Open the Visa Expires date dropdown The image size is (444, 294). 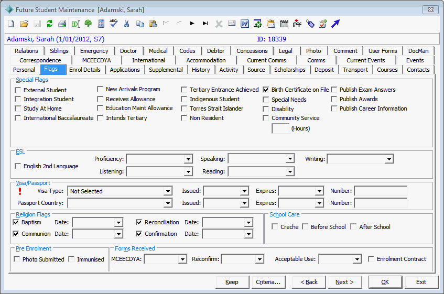coord(319,191)
